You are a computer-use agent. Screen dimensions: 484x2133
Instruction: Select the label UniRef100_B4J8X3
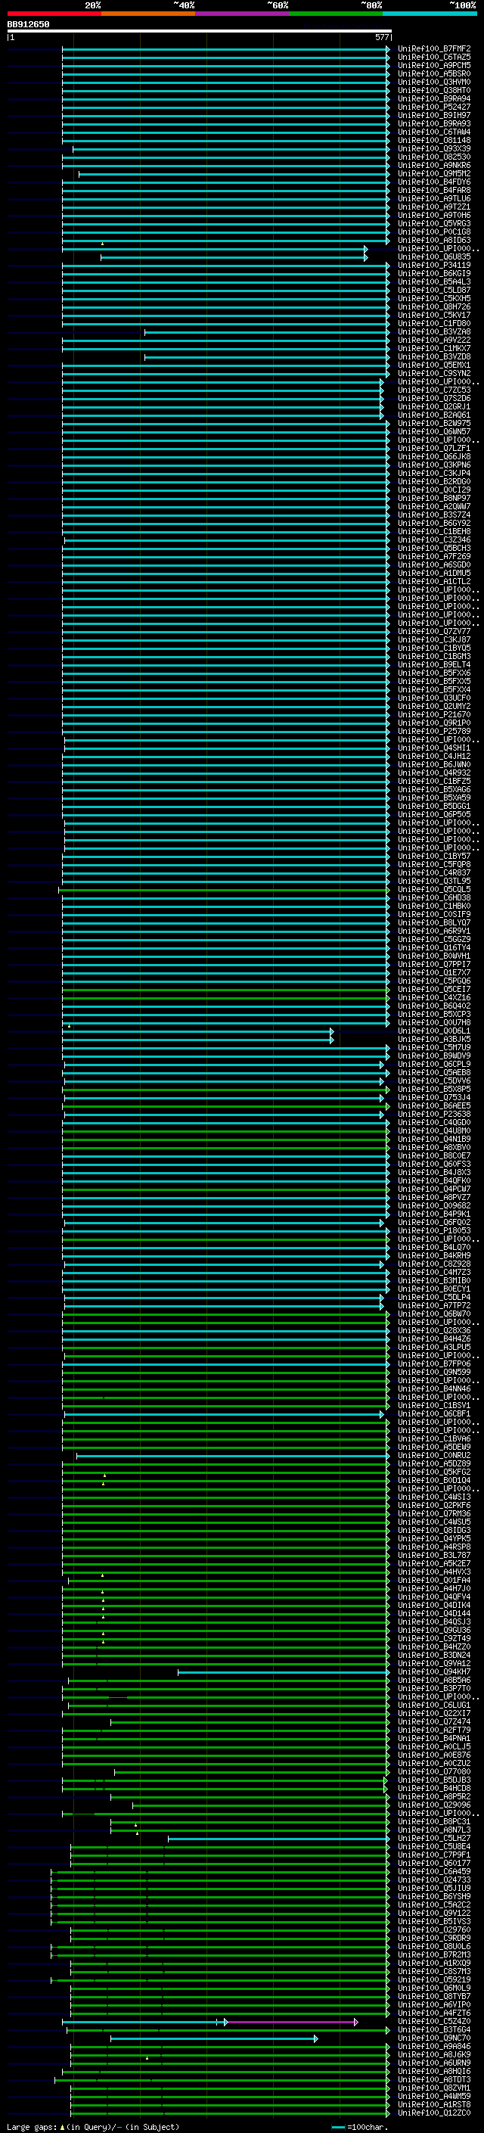pyautogui.click(x=434, y=1173)
